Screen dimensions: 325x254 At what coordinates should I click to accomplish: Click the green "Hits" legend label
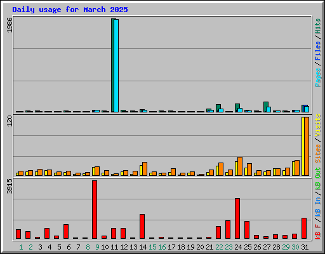tap(318, 26)
